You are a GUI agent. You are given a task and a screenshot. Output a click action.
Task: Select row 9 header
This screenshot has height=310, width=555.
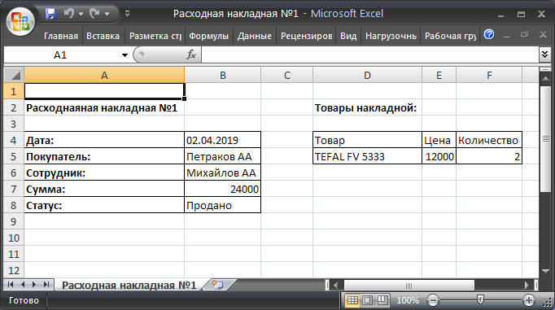tap(14, 221)
